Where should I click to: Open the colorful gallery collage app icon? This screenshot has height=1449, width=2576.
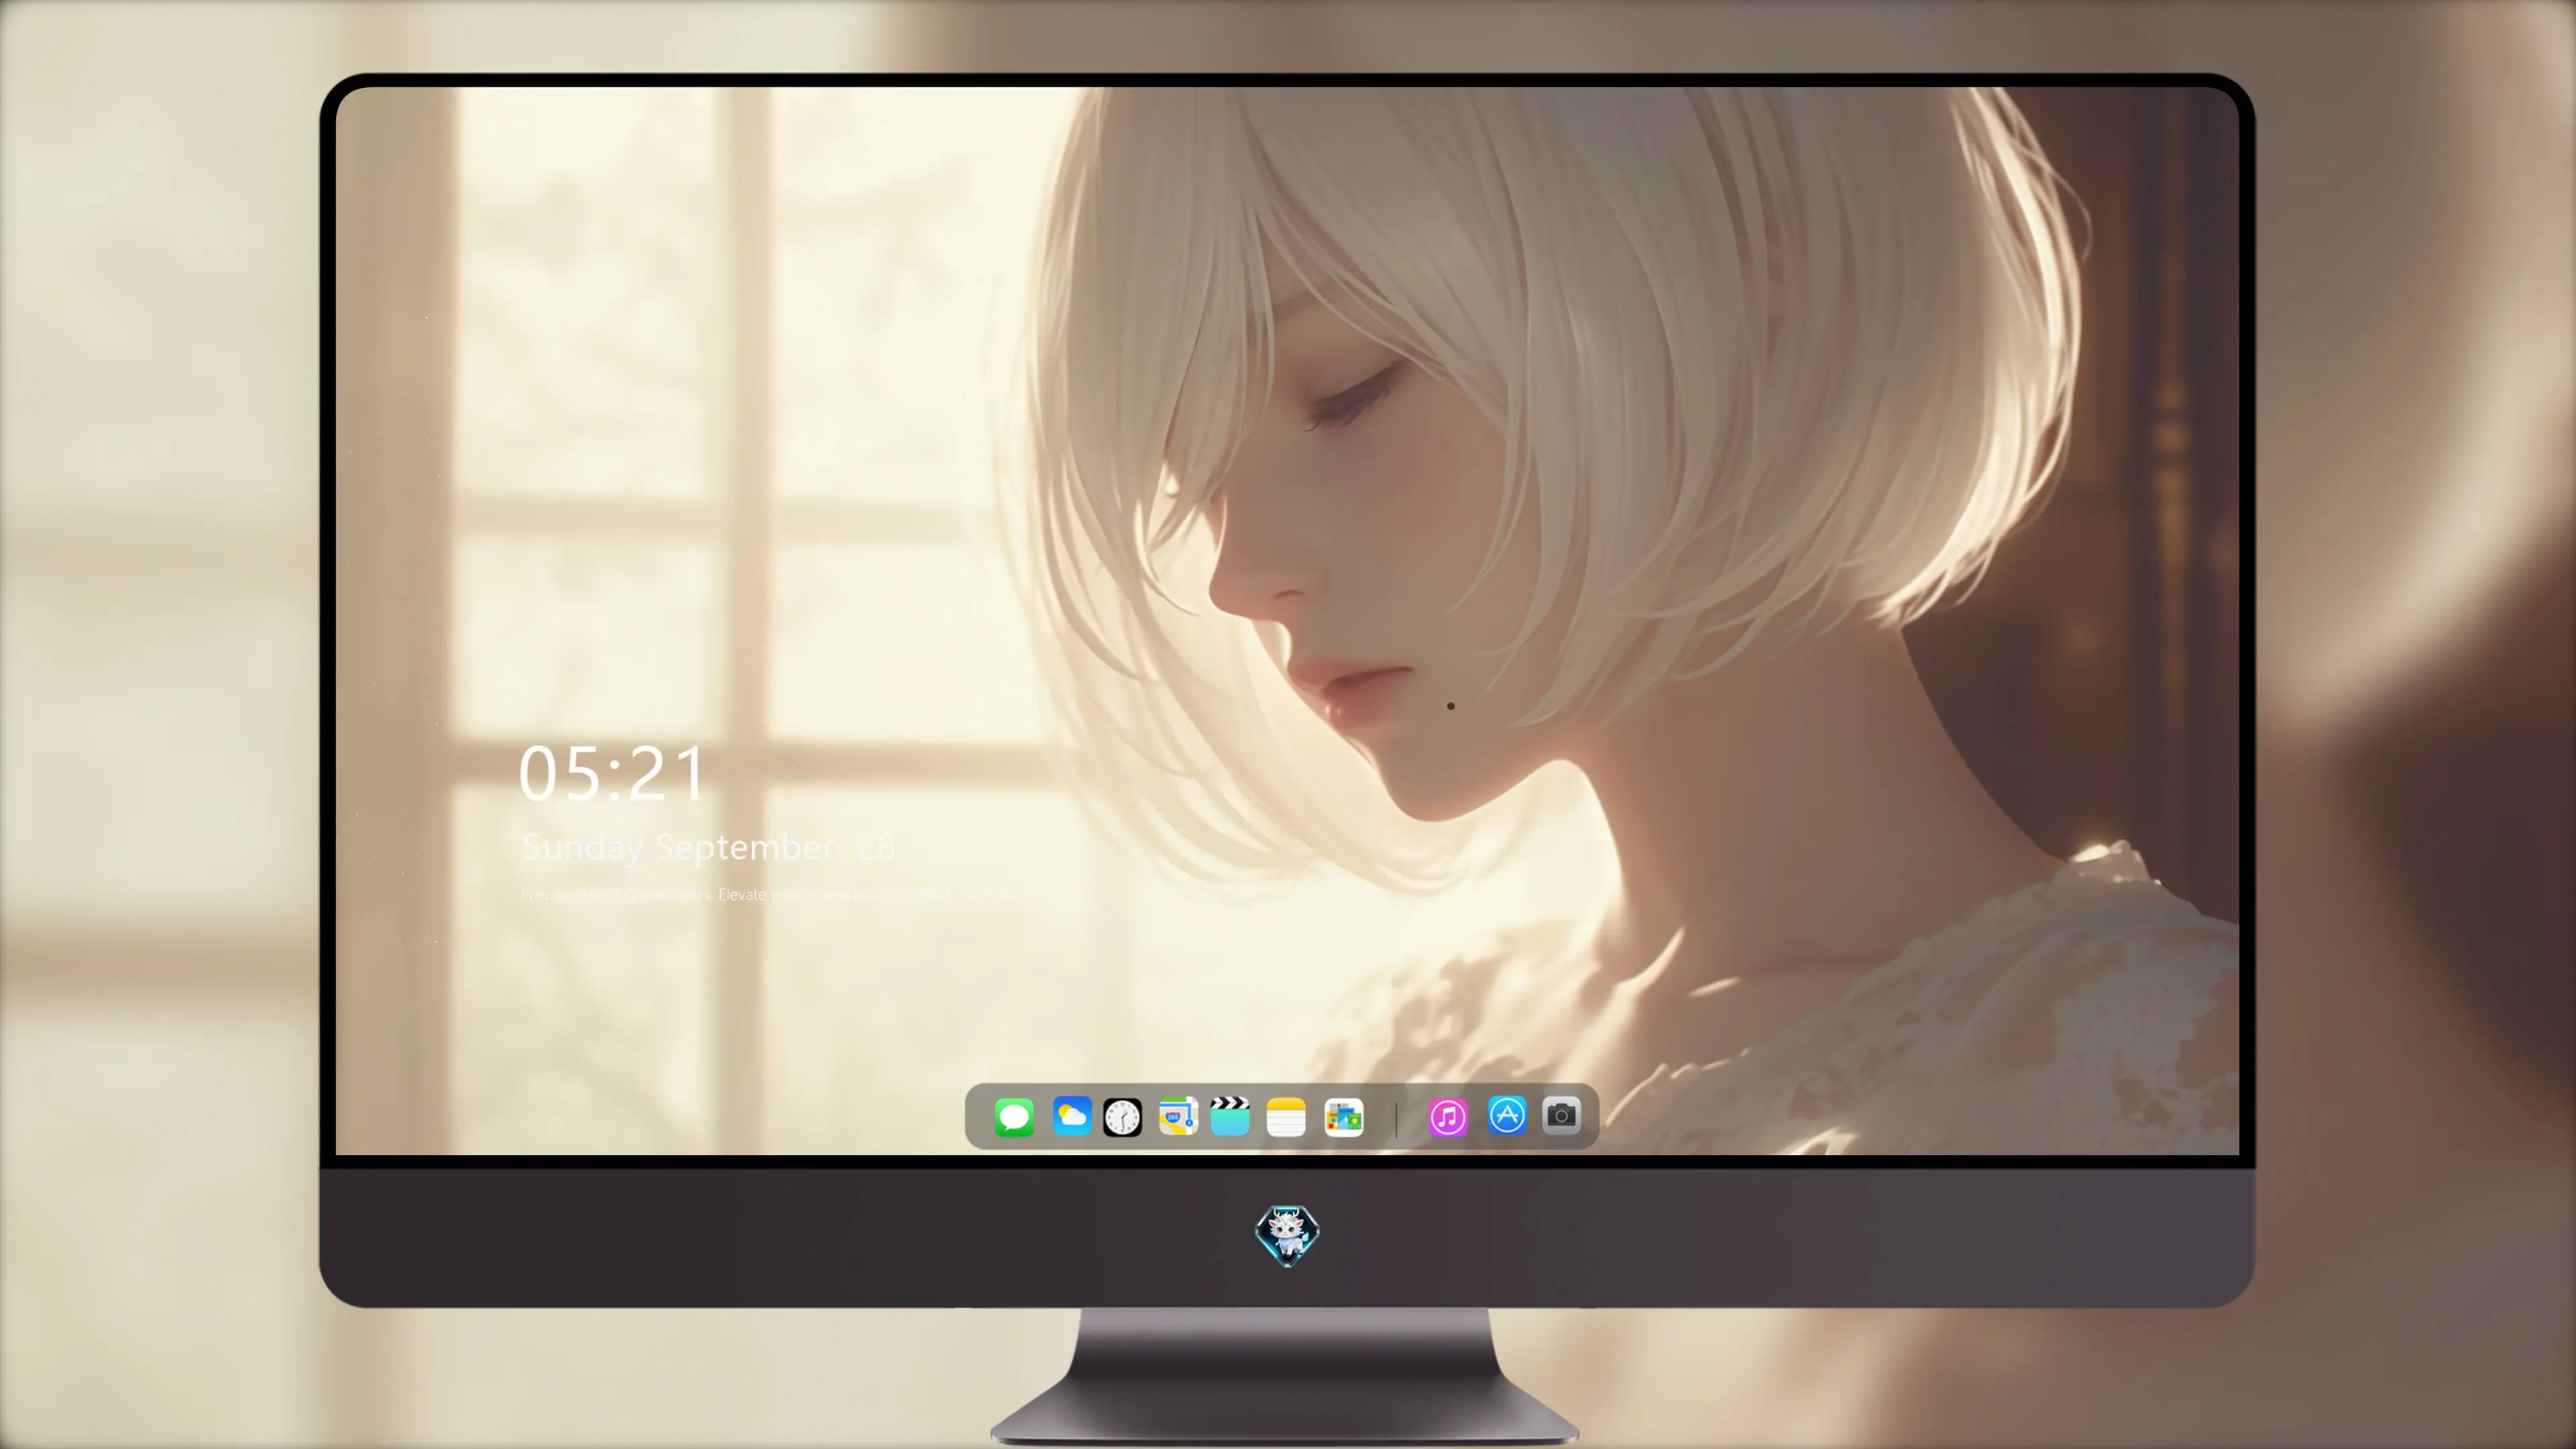pyautogui.click(x=1344, y=1117)
